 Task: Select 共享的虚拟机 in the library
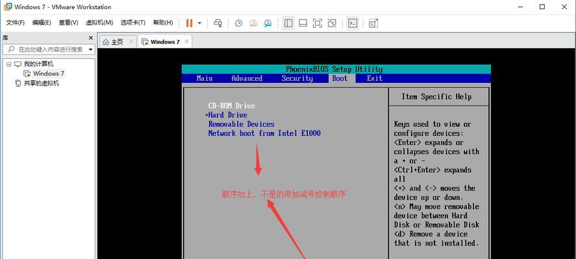click(41, 83)
